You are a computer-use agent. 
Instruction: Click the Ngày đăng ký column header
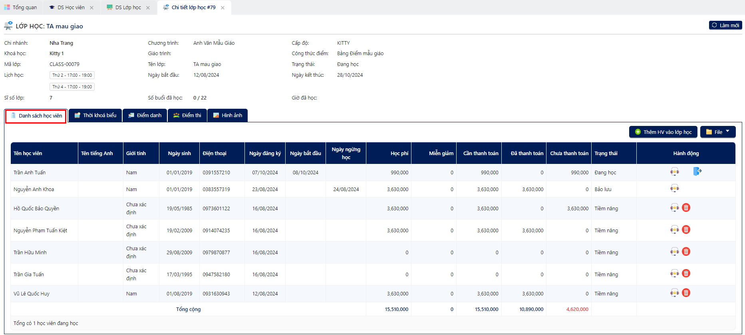coord(265,153)
